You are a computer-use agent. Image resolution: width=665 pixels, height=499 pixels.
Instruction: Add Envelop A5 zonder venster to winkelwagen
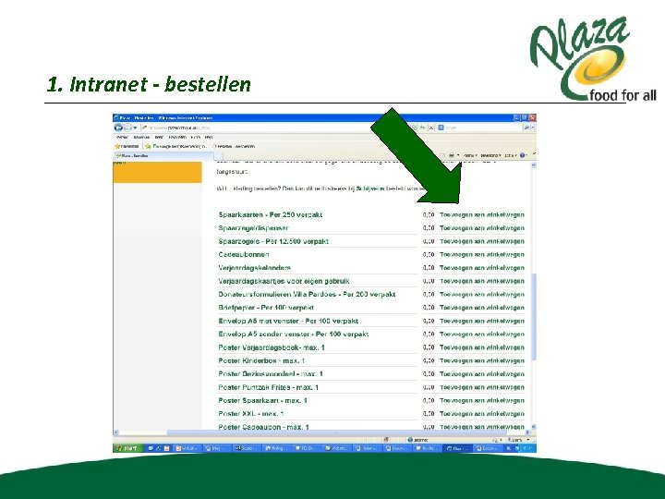point(482,334)
